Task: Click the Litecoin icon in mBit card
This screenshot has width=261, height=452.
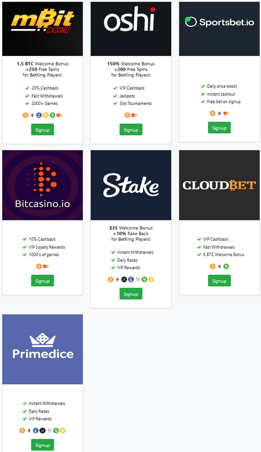Action: (x=39, y=115)
